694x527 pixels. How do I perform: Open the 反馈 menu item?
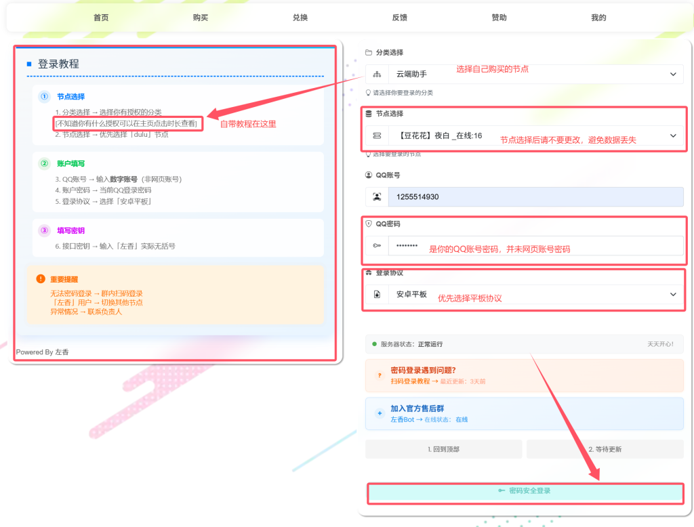click(400, 18)
